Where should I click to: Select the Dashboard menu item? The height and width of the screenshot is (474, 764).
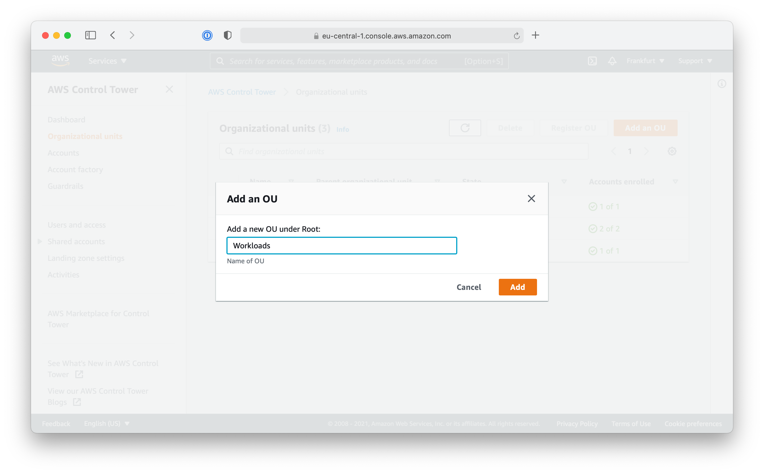click(x=66, y=119)
